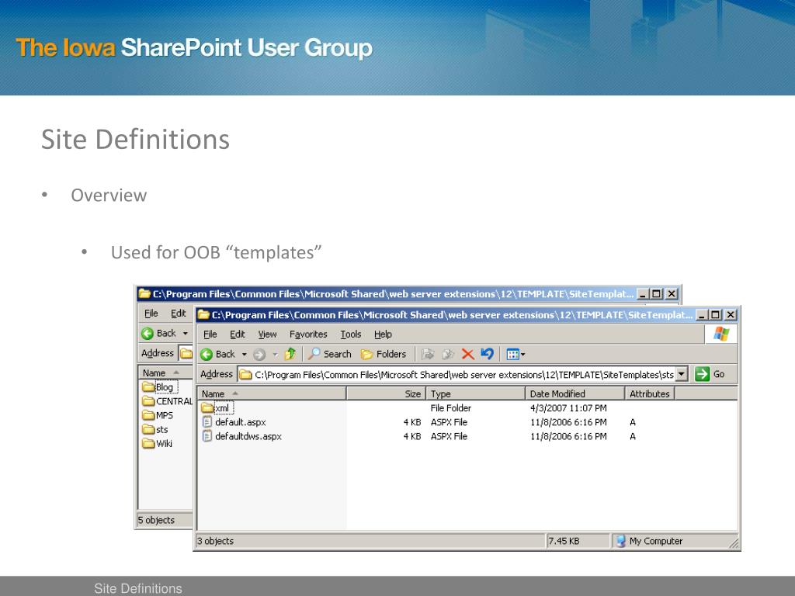Open the Tools menu

350,334
